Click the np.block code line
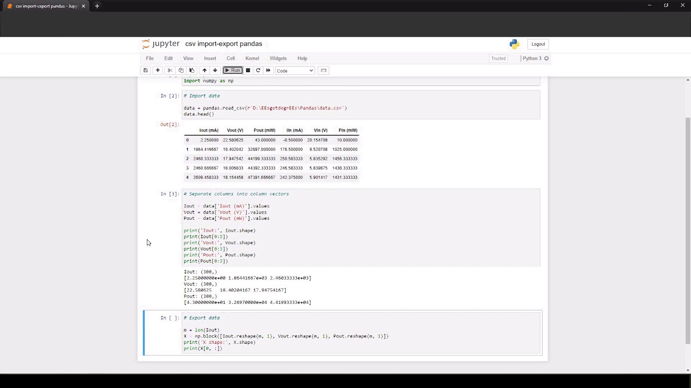Screen dimensions: 691x388 coord(286,336)
